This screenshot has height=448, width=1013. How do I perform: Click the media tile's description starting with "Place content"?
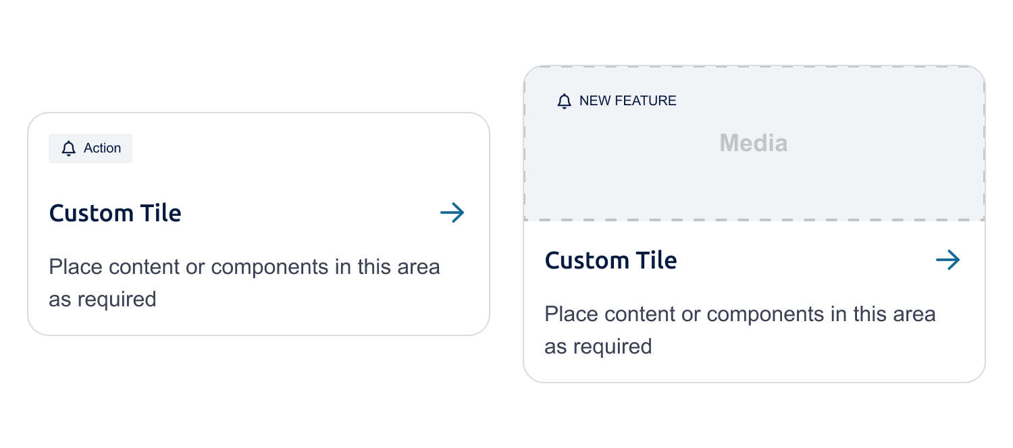click(x=740, y=330)
